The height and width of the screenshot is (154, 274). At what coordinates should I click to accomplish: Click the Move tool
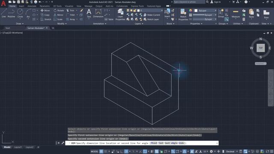click(x=45, y=10)
